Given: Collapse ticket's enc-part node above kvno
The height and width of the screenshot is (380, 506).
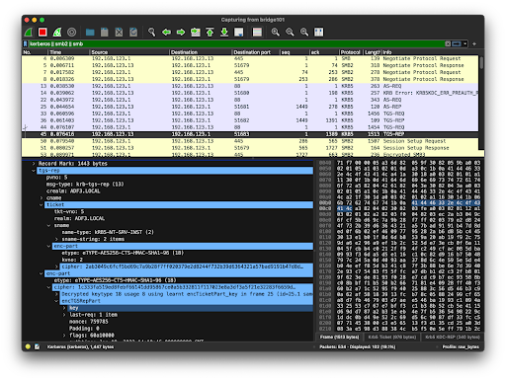Looking at the screenshot, I should 49,246.
